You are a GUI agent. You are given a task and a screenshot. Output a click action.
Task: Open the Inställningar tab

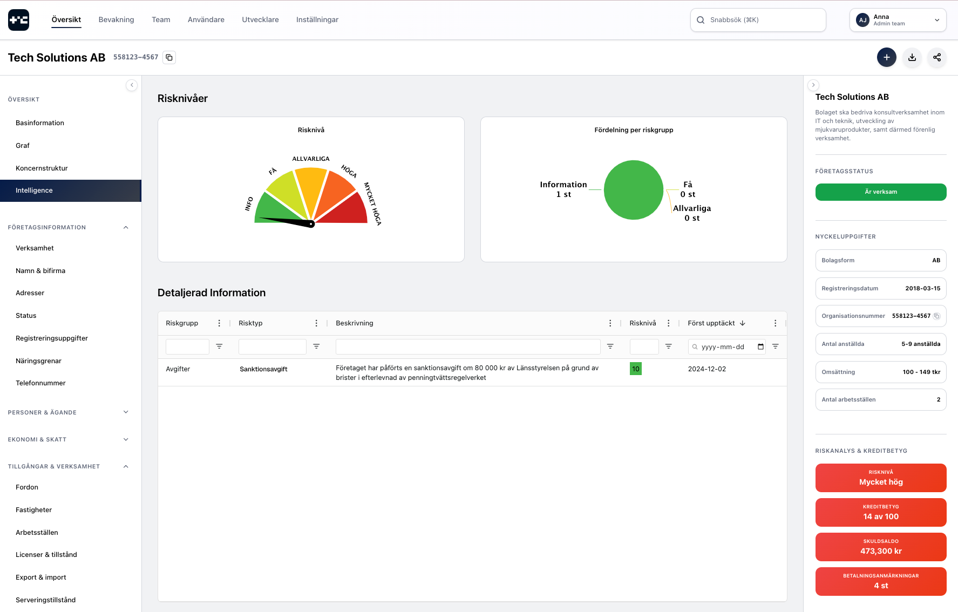[x=317, y=20]
